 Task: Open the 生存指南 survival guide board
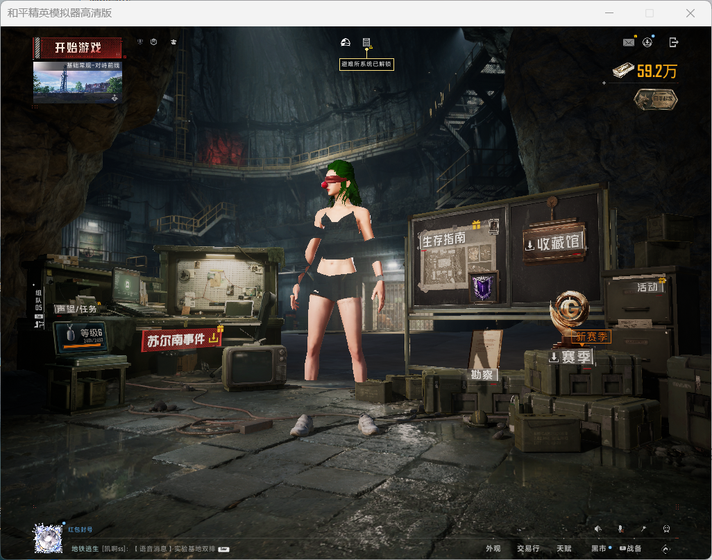pyautogui.click(x=444, y=239)
